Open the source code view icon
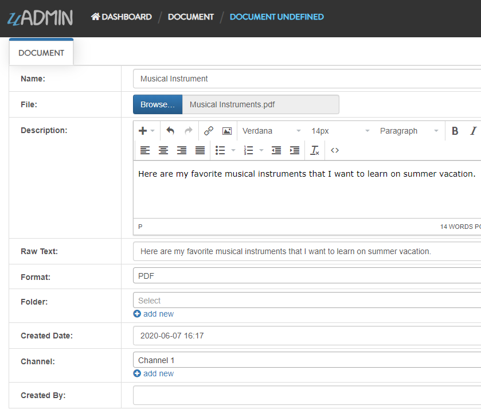The image size is (481, 409). coord(335,150)
